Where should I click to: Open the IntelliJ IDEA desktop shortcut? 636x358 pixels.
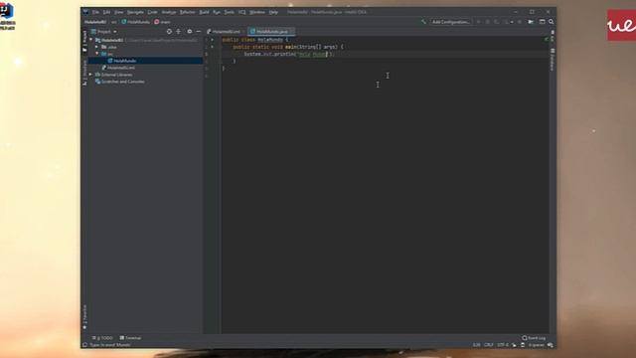(7, 16)
